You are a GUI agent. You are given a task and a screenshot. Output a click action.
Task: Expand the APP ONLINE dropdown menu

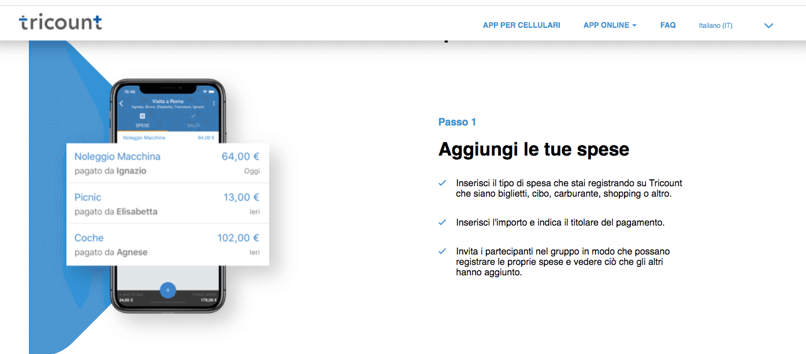(x=610, y=25)
